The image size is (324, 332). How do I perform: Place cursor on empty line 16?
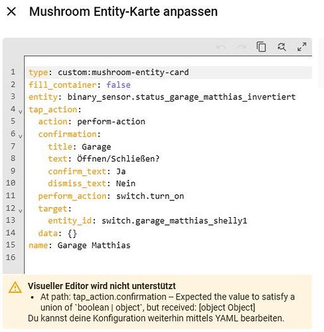(168, 258)
